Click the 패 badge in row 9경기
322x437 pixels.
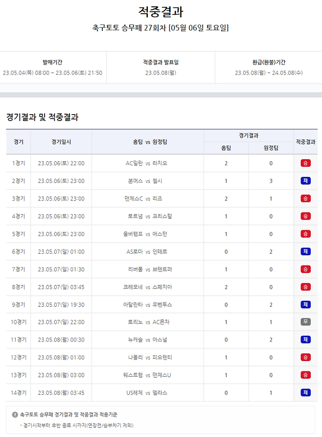[x=305, y=305]
